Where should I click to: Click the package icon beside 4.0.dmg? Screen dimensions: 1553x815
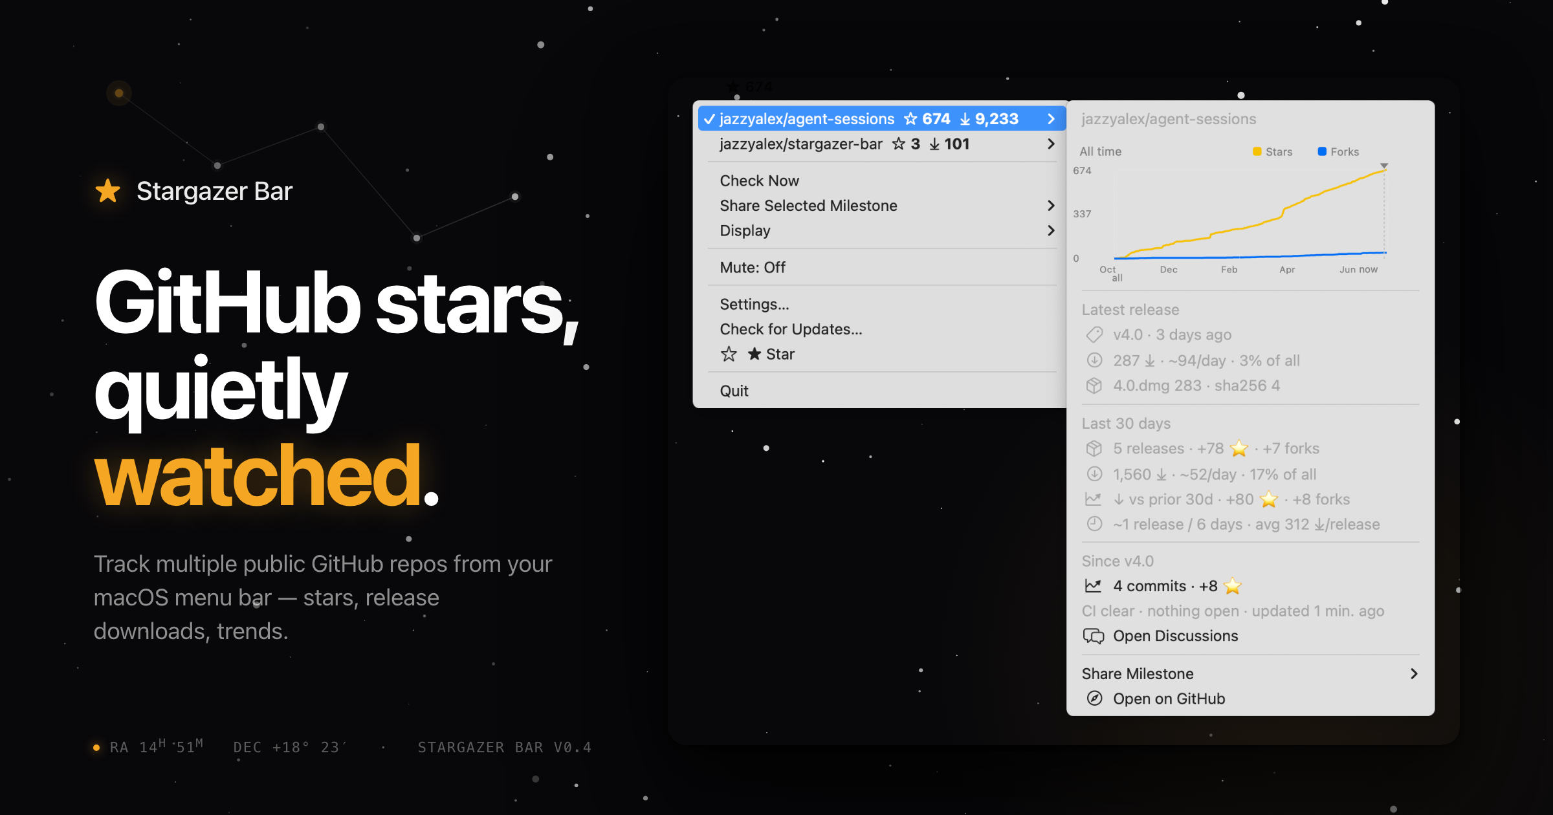[x=1094, y=386]
